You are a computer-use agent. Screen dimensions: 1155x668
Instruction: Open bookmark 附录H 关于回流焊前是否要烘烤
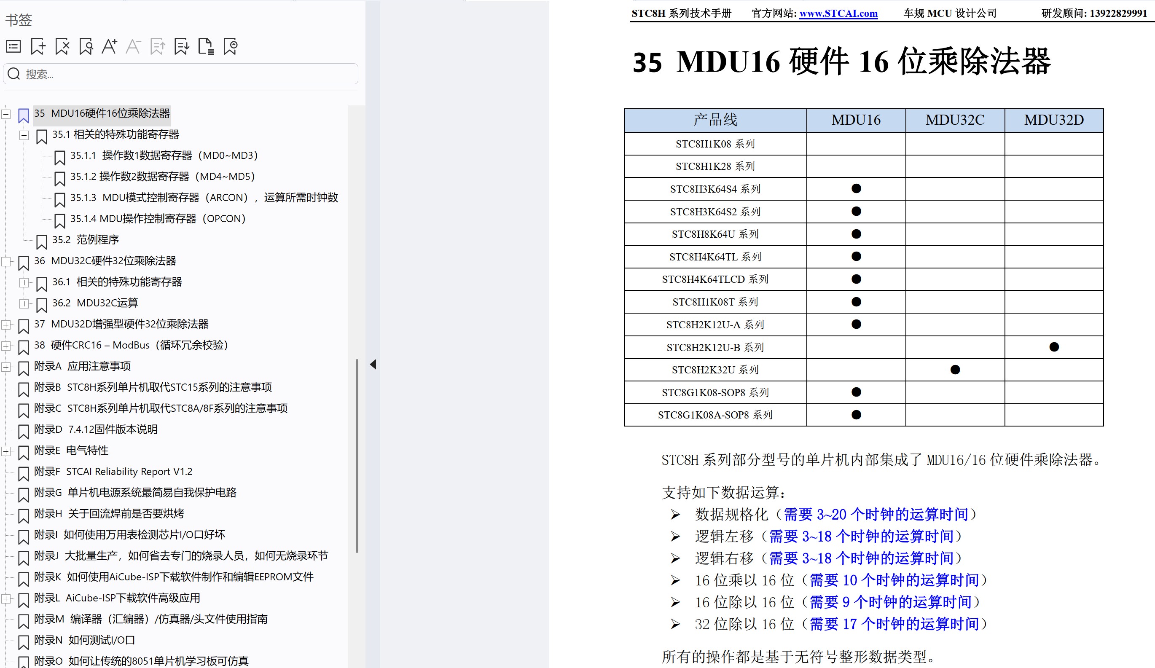109,514
